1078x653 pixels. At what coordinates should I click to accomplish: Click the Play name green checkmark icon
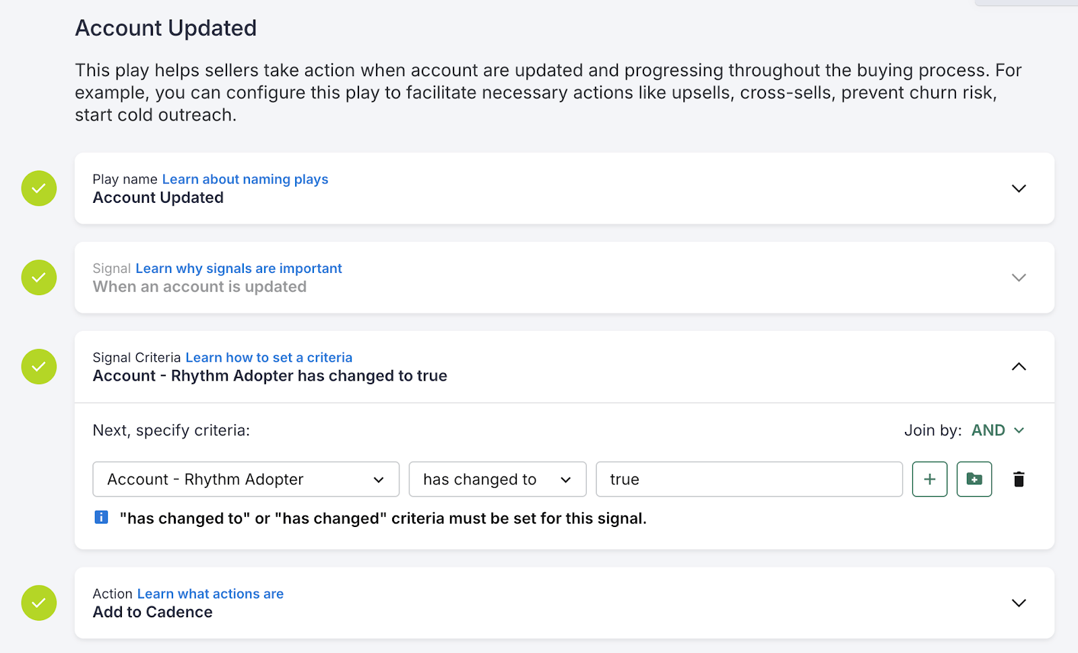(39, 188)
